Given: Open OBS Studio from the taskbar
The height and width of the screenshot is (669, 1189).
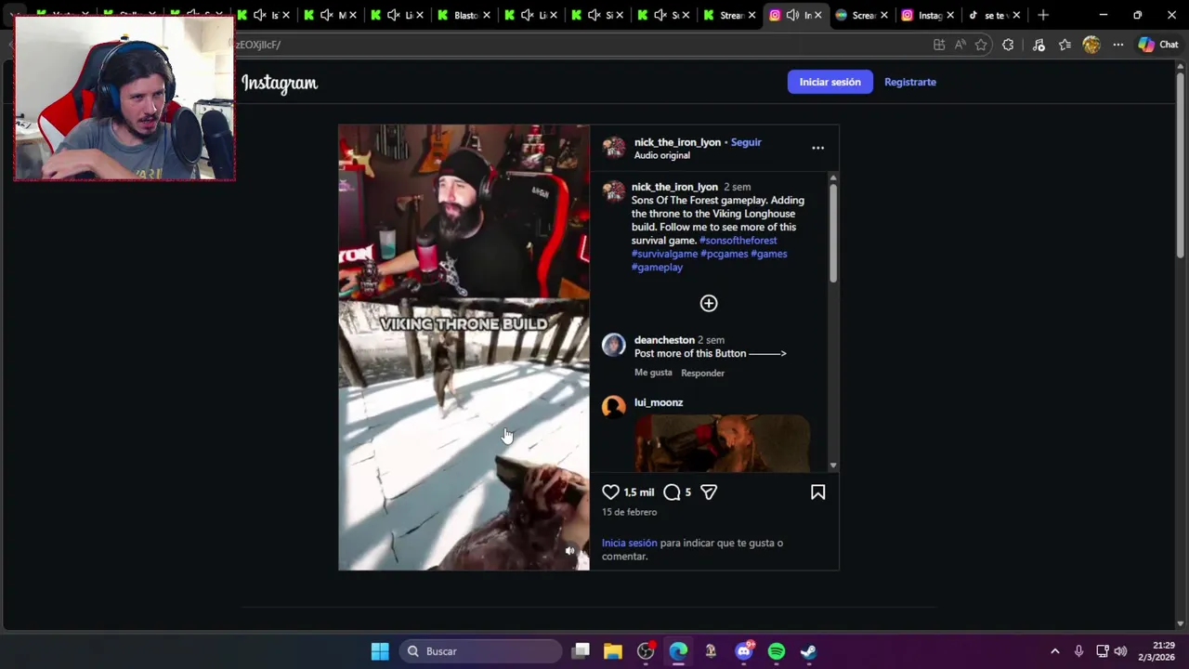Looking at the screenshot, I should pyautogui.click(x=646, y=651).
